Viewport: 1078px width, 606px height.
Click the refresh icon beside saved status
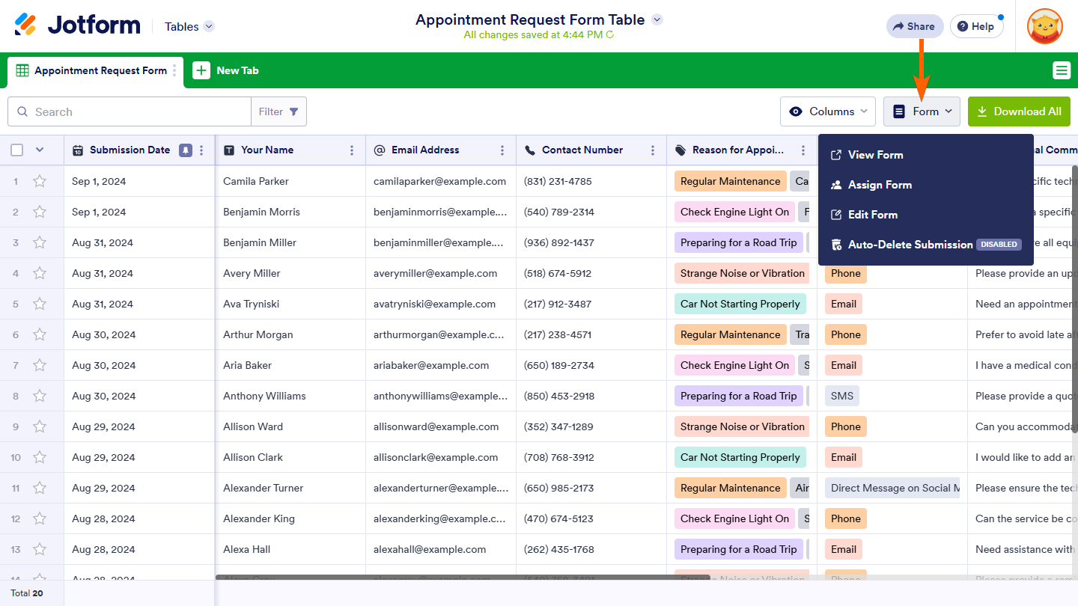click(610, 34)
